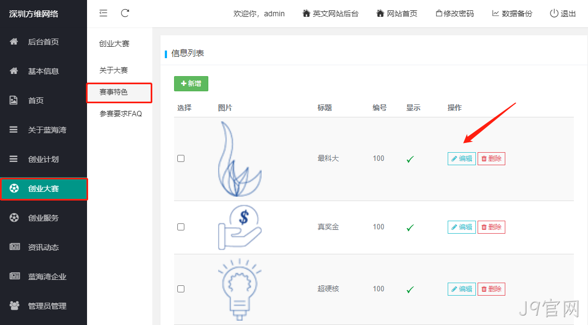Click the ball icon beside 创业服务
Image resolution: width=588 pixels, height=325 pixels.
coord(14,217)
